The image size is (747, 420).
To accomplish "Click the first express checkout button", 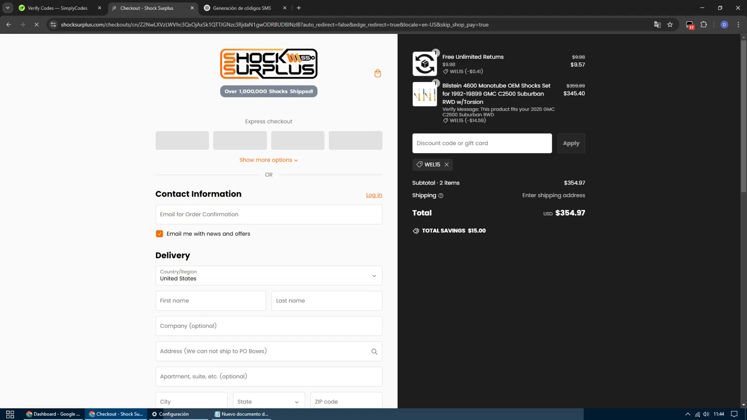I will pos(182,140).
